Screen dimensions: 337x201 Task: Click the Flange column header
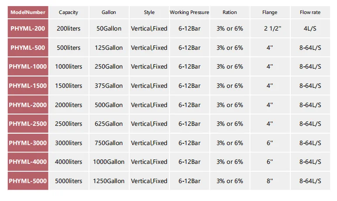click(x=270, y=12)
